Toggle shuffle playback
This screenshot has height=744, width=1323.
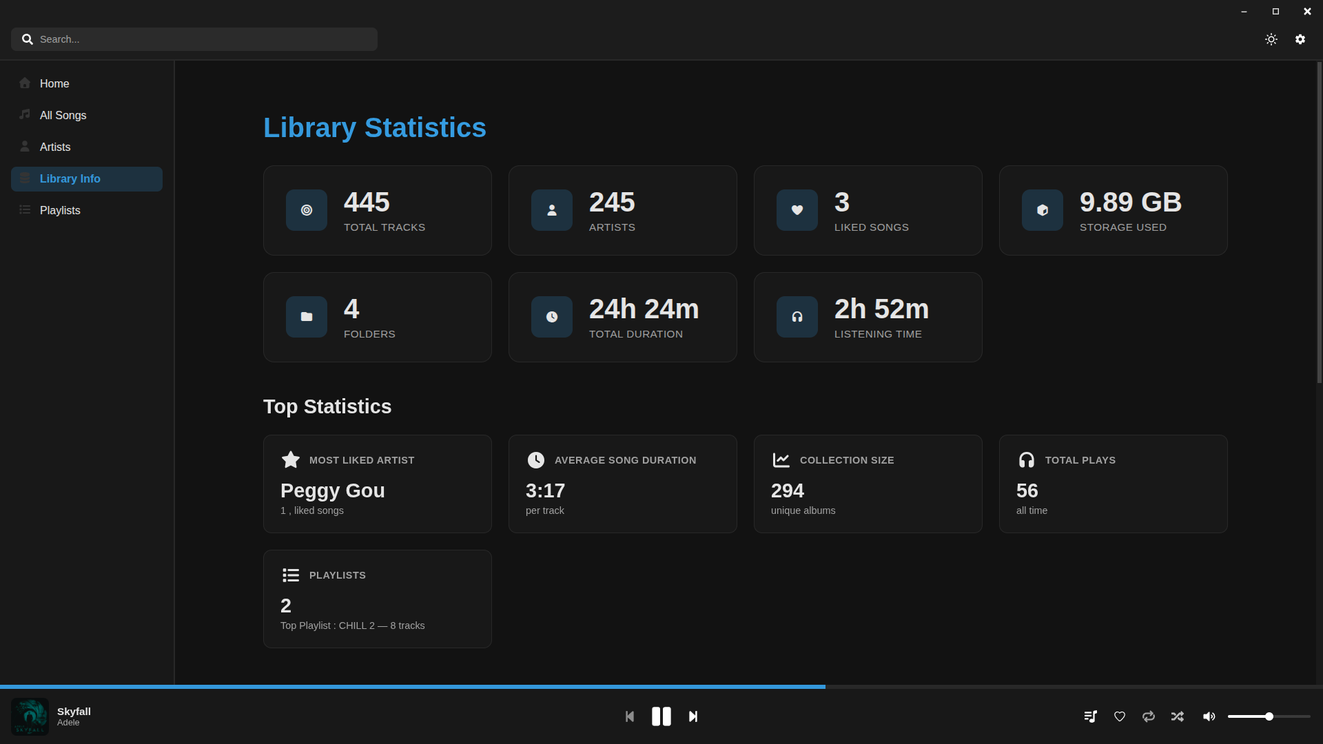tap(1178, 716)
